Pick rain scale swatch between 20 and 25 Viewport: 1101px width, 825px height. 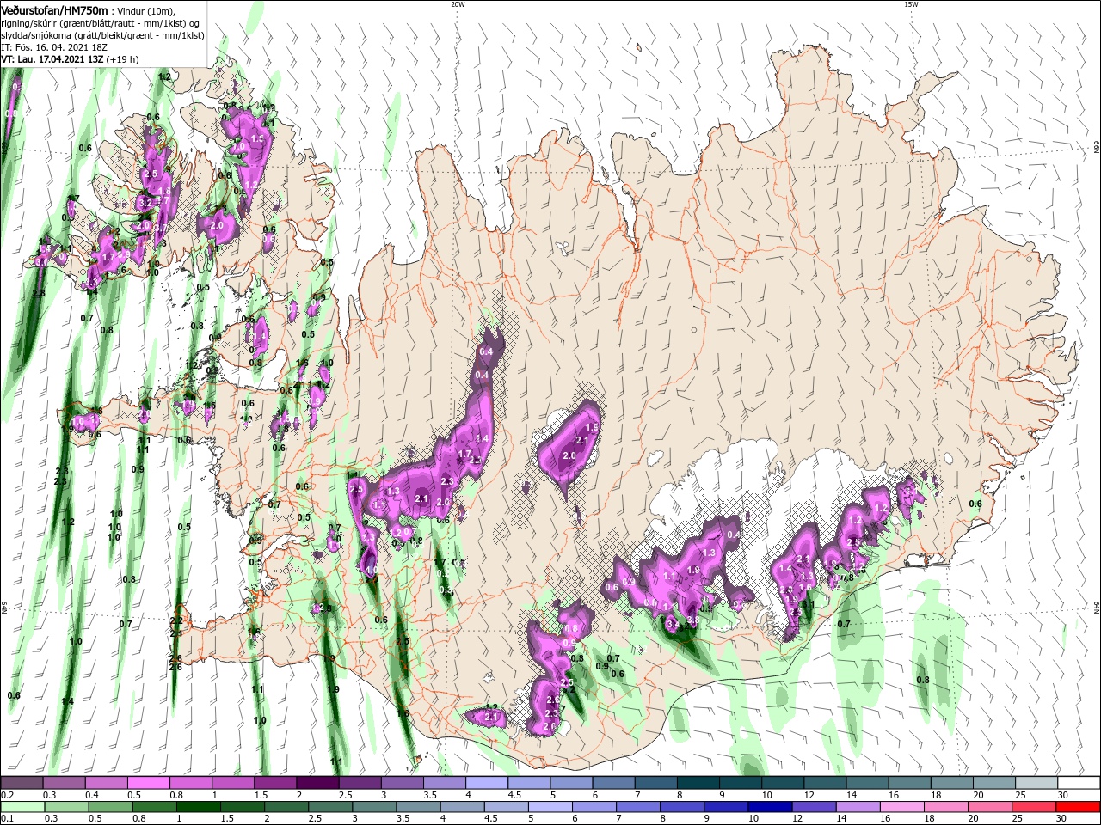[989, 806]
